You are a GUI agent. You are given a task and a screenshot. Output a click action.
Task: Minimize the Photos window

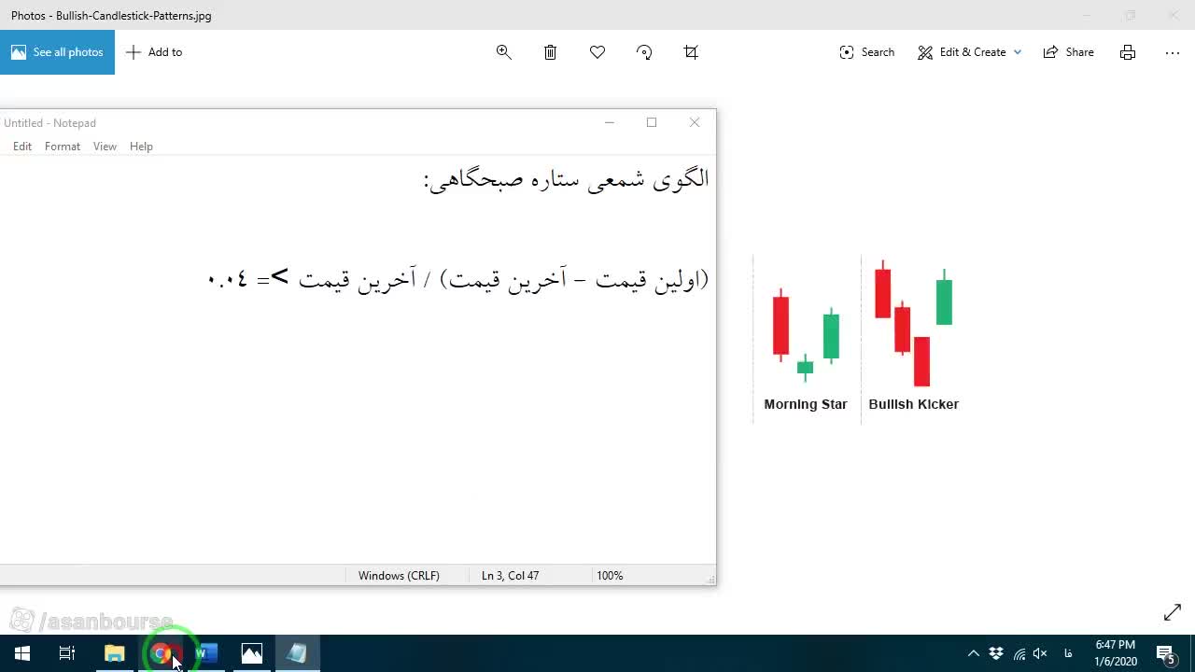pyautogui.click(x=1086, y=15)
